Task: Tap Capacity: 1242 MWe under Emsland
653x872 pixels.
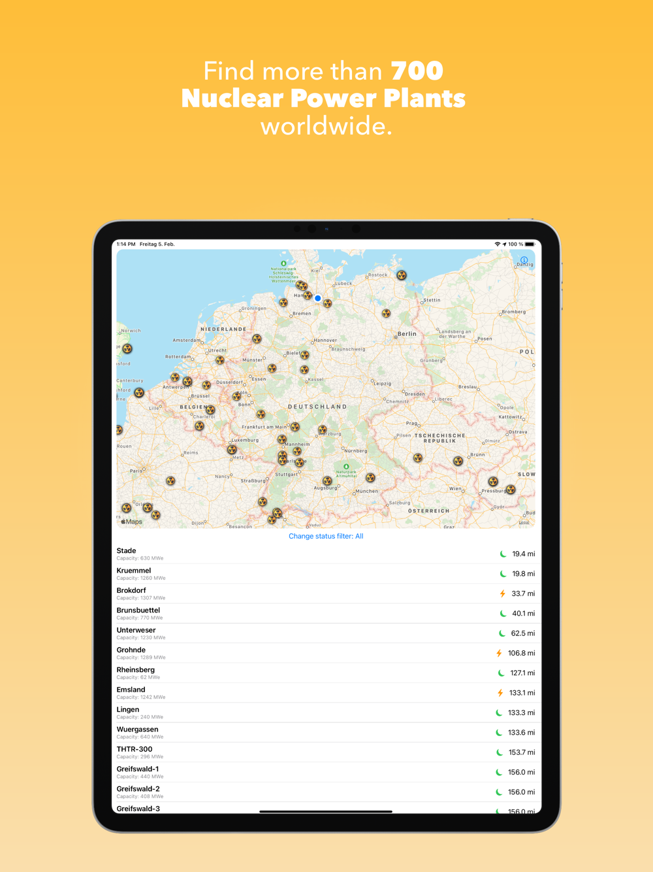Action: pos(141,697)
